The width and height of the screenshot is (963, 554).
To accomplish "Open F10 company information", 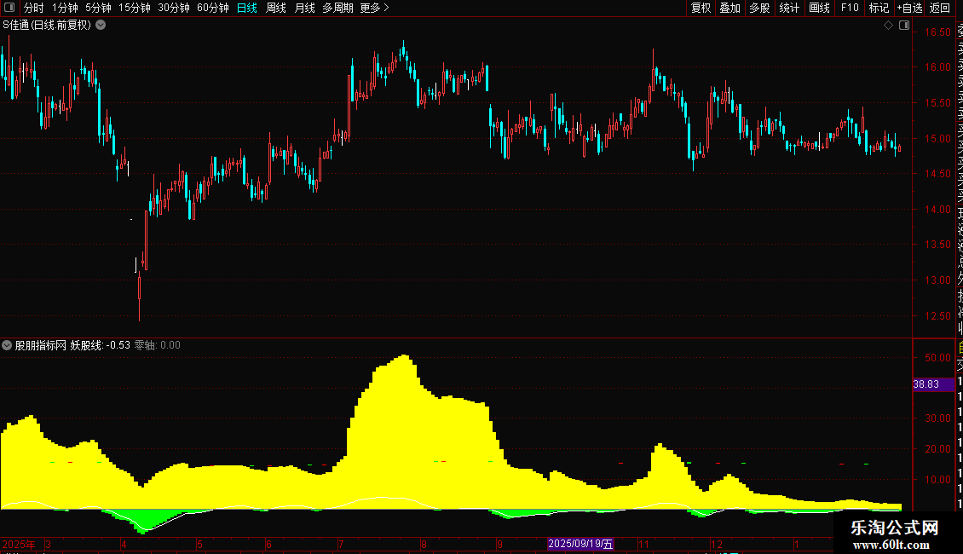I will coord(850,8).
